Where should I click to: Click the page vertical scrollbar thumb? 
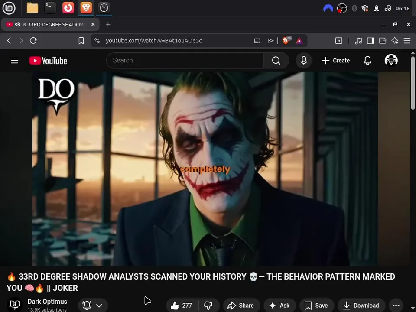413,83
